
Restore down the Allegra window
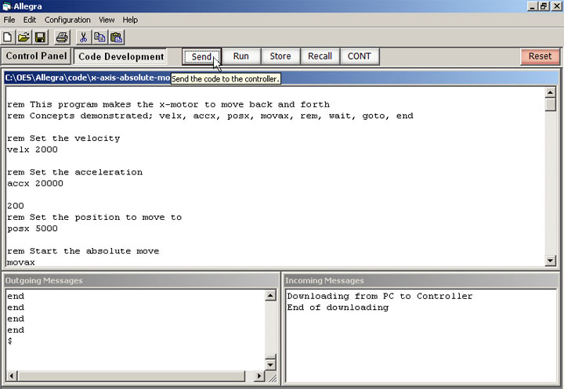544,6
